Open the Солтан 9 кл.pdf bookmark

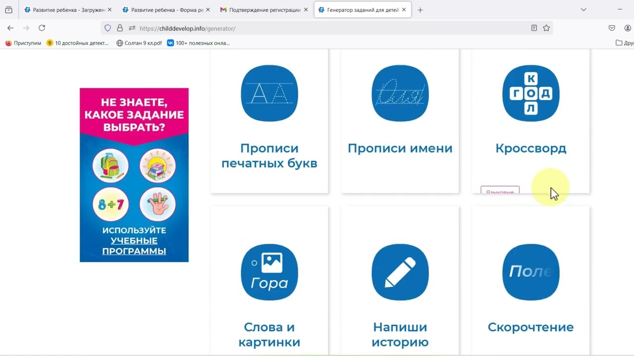coord(139,43)
